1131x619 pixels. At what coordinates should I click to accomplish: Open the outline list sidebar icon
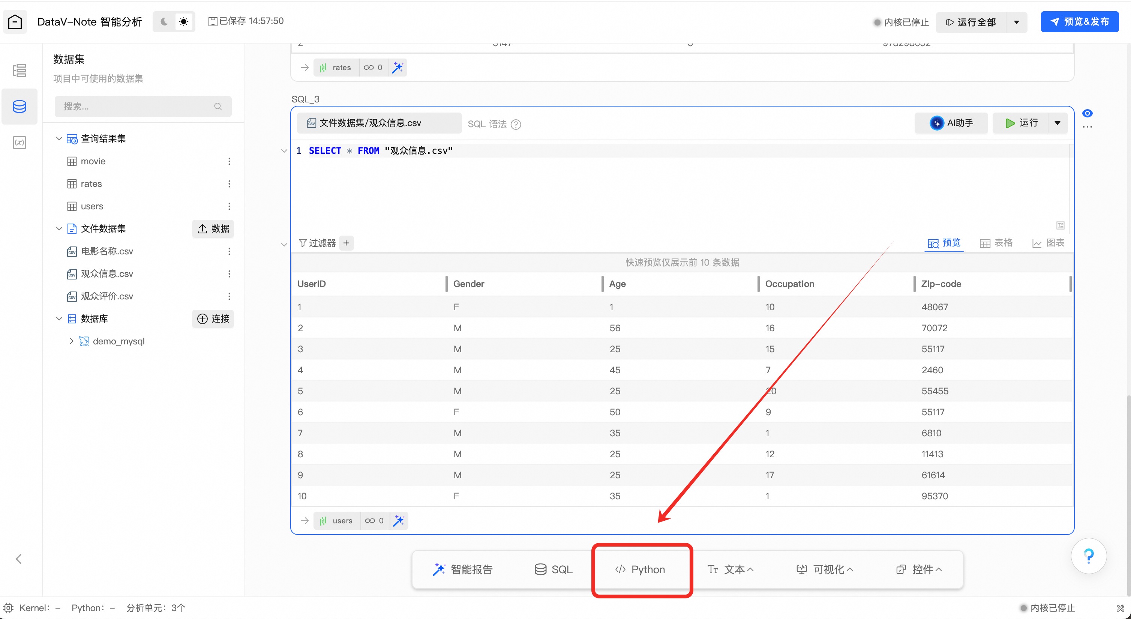pos(19,70)
